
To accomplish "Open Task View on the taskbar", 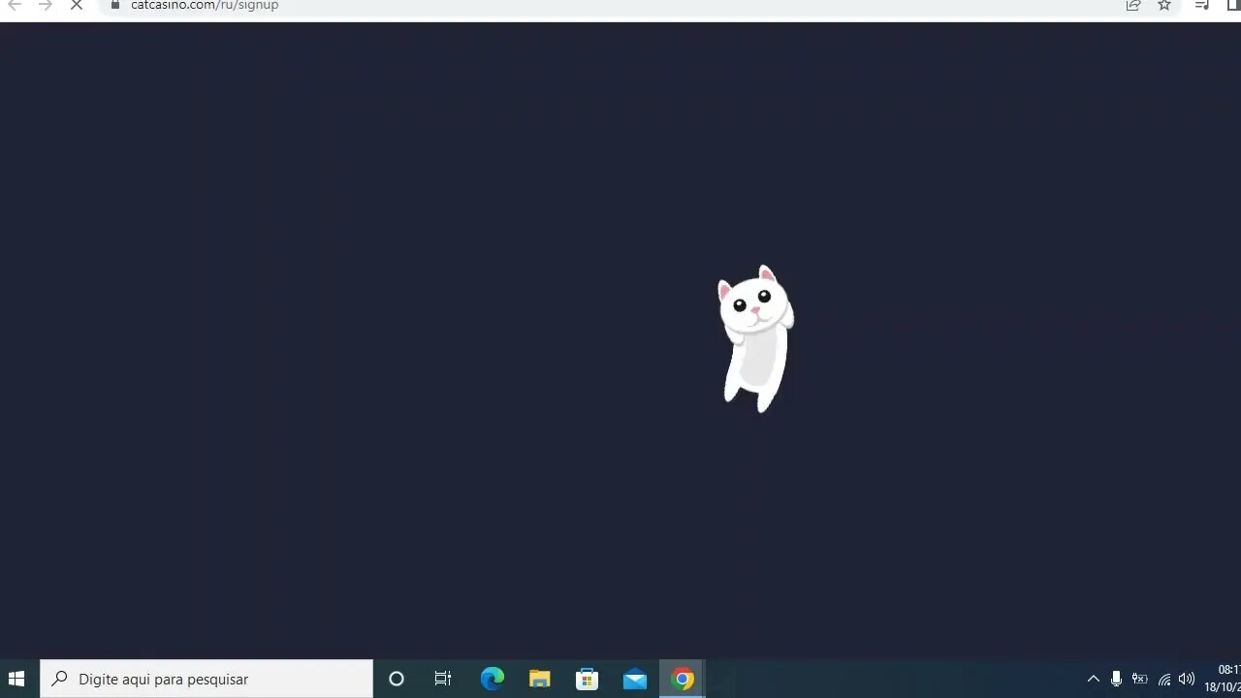I will click(443, 679).
